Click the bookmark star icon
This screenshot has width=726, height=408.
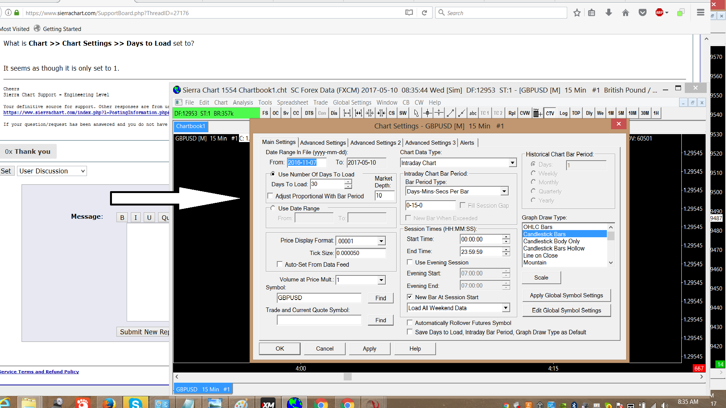coord(577,13)
